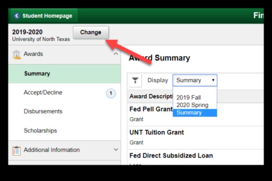This screenshot has height=181, width=272.
Task: Collapse the Awards section chevron
Action: pyautogui.click(x=116, y=54)
